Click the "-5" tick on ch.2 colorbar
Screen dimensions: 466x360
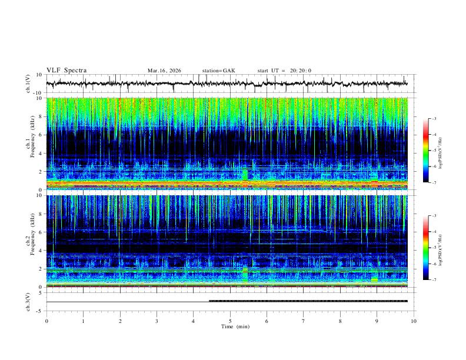[434, 248]
